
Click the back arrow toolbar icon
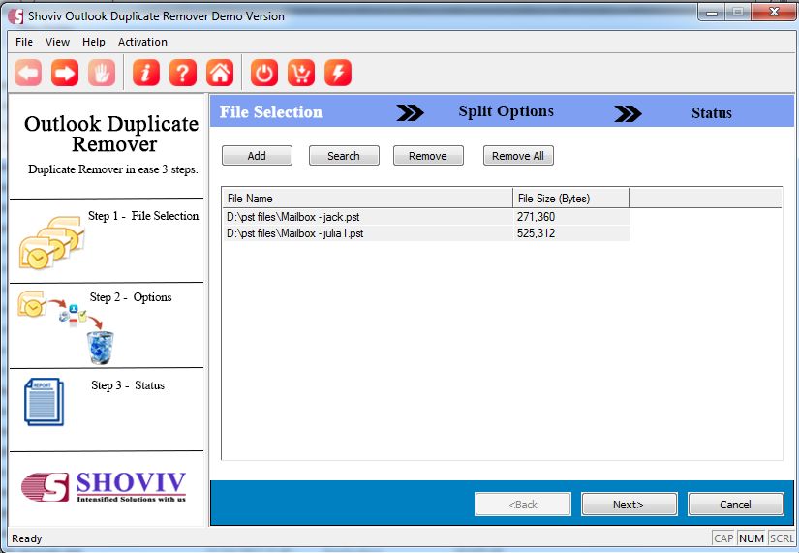click(28, 73)
